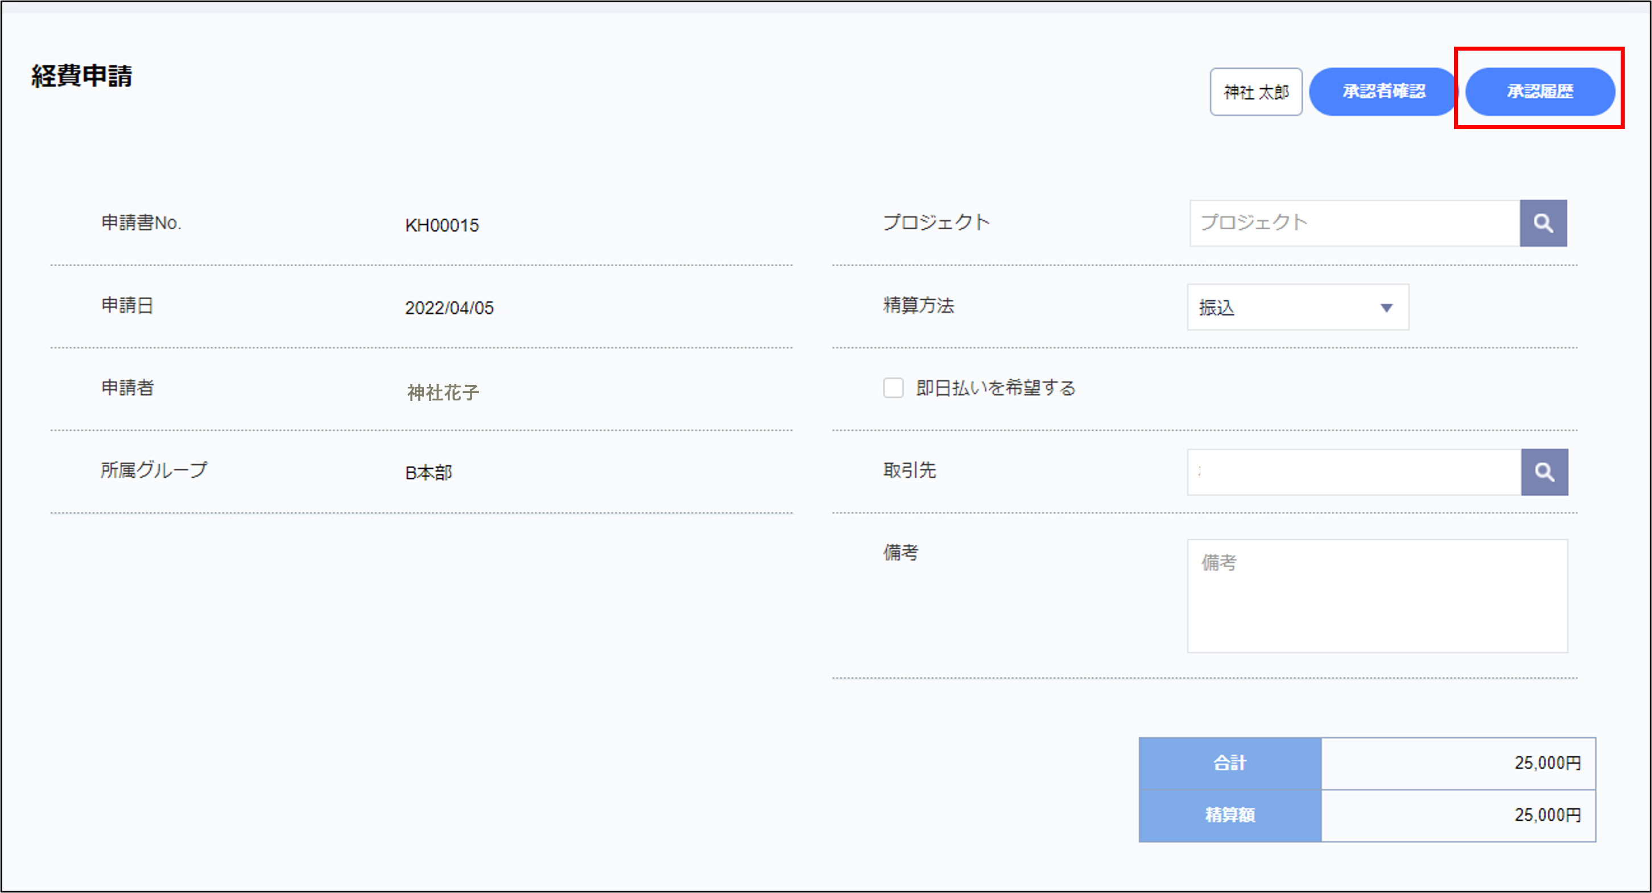This screenshot has width=1652, height=893.
Task: Click into the 取引先 input field
Action: point(1354,472)
